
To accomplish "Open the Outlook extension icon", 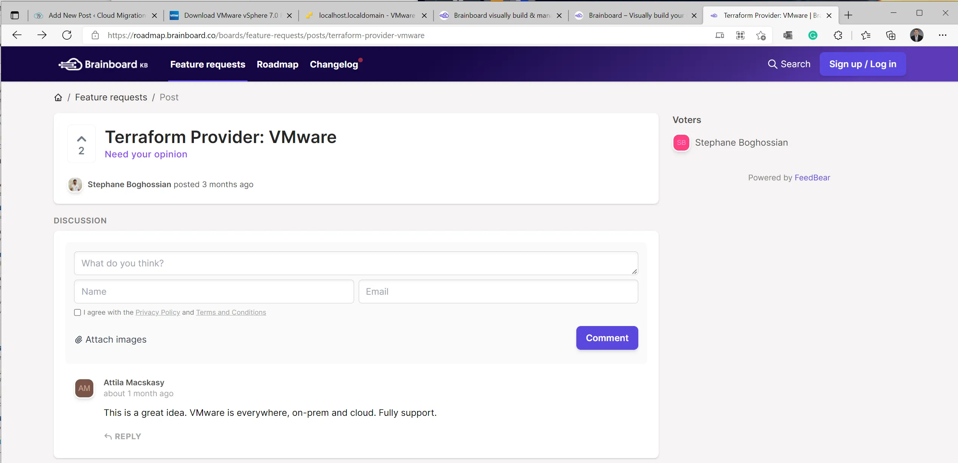I will 788,35.
